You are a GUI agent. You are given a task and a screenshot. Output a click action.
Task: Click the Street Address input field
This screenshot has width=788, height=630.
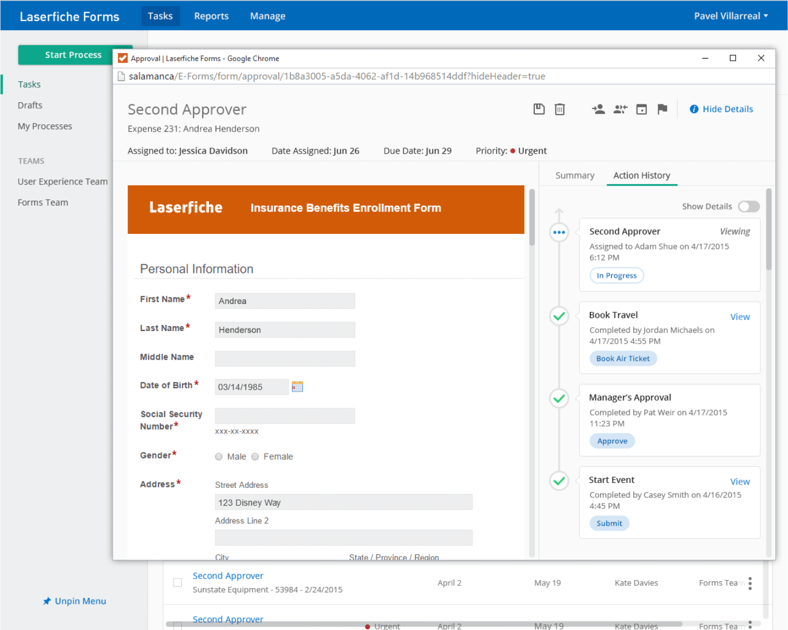[344, 502]
